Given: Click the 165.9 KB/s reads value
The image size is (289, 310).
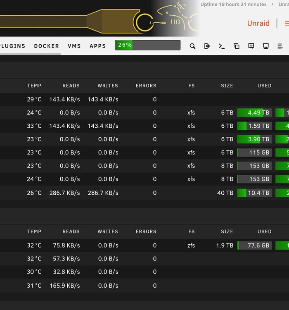Looking at the screenshot, I should [x=64, y=286].
